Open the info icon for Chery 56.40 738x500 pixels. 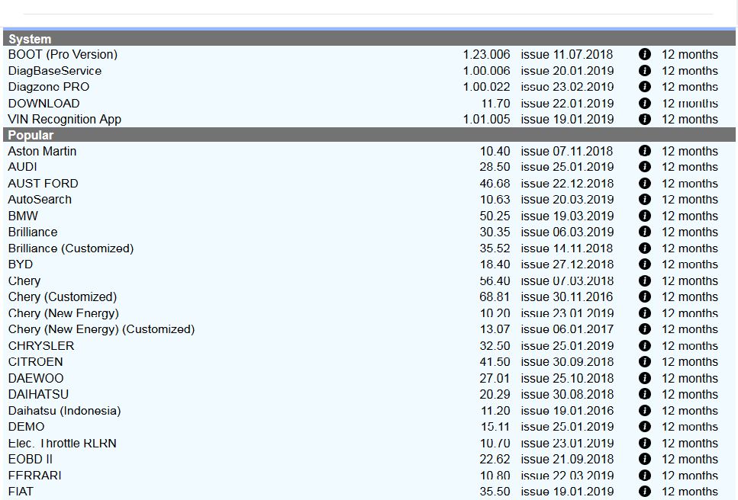pos(645,280)
